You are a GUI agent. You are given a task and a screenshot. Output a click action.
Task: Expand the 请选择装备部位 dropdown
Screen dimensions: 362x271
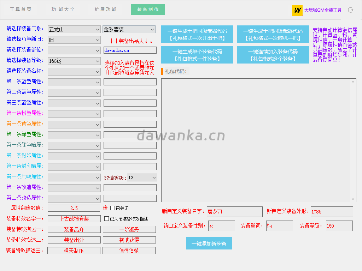pyautogui.click(x=74, y=50)
